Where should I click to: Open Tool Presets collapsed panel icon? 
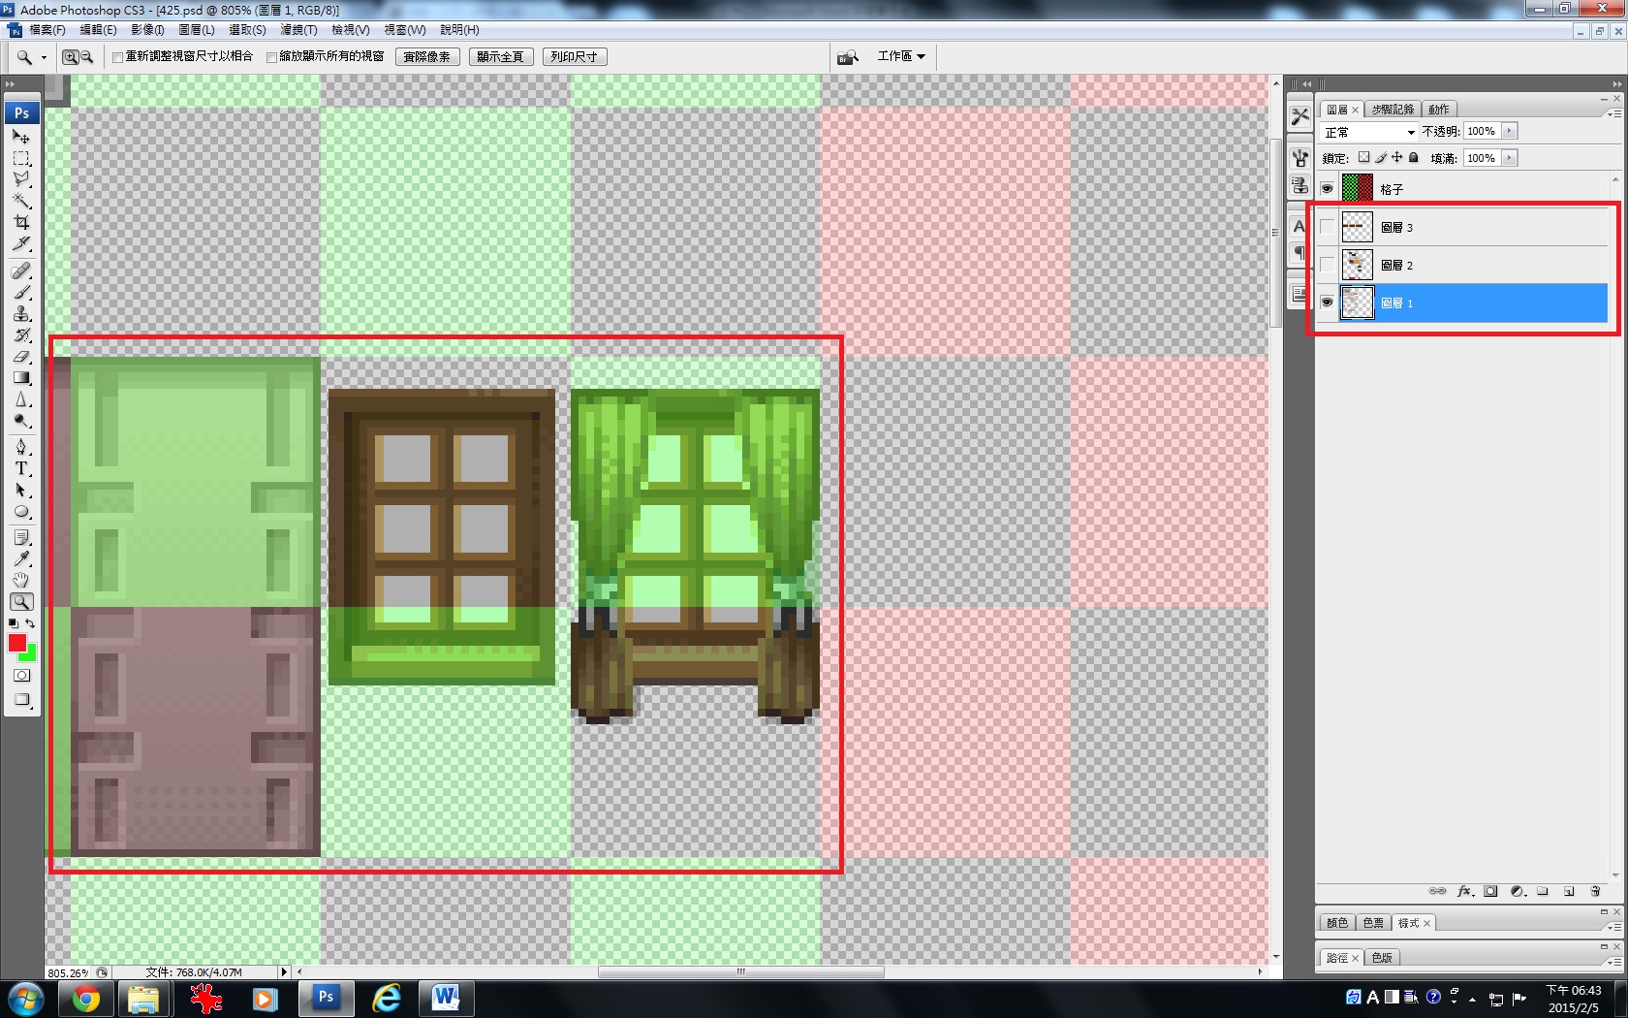point(1299,116)
